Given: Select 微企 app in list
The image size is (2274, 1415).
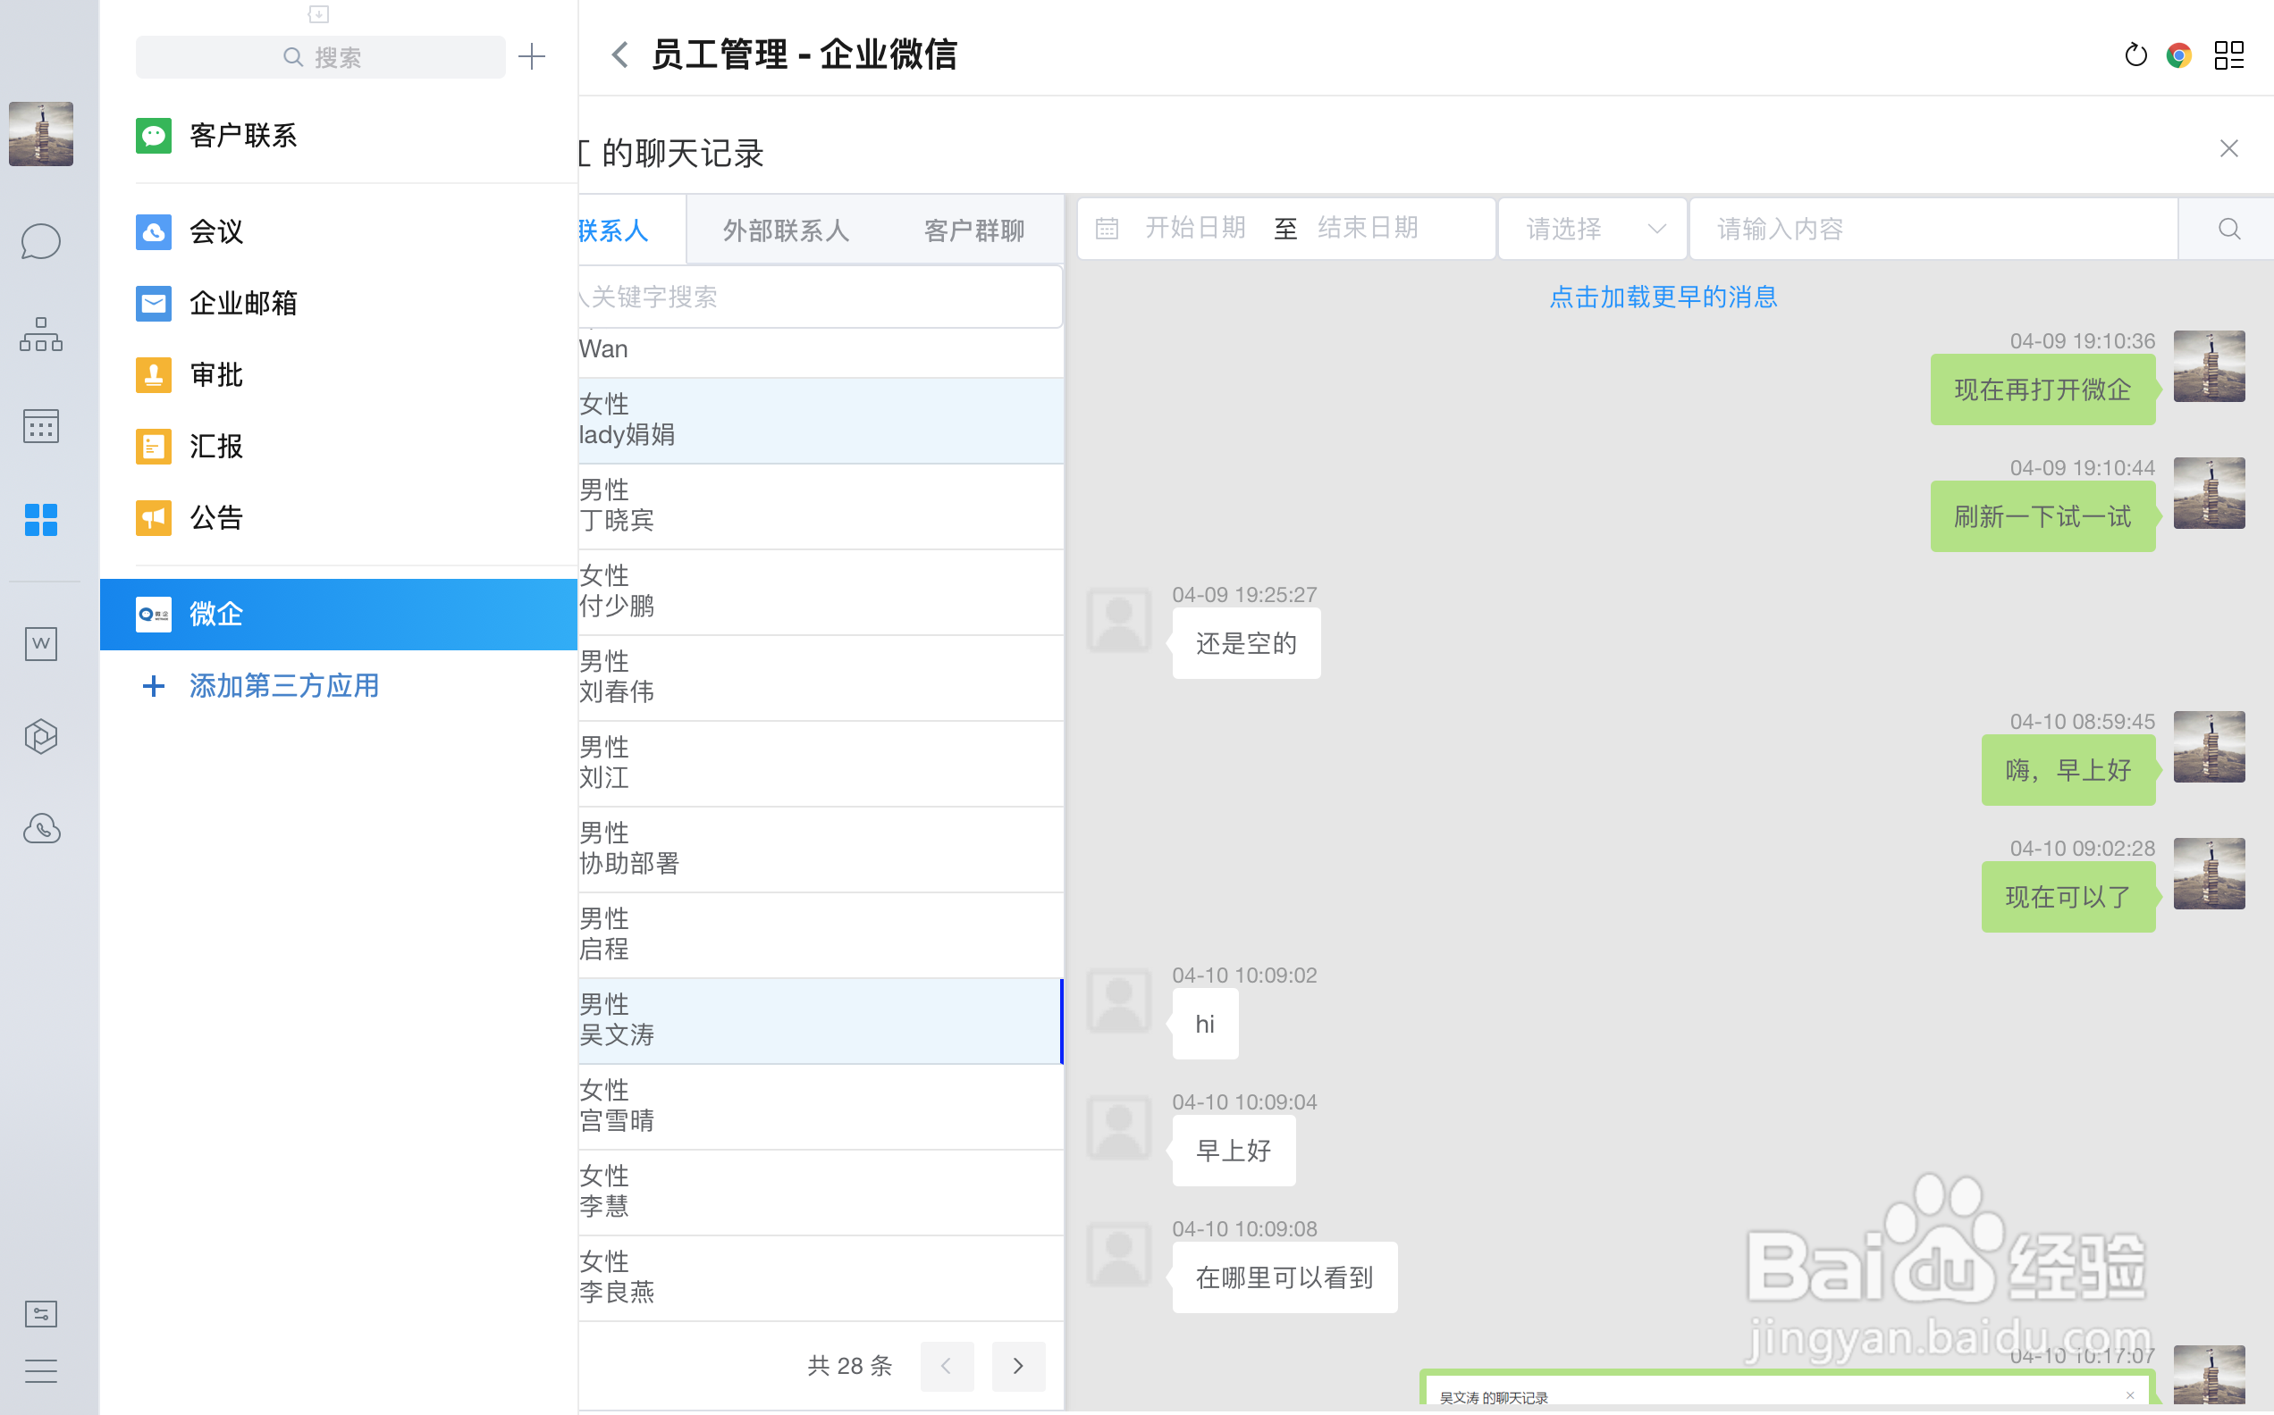Looking at the screenshot, I should coord(338,614).
